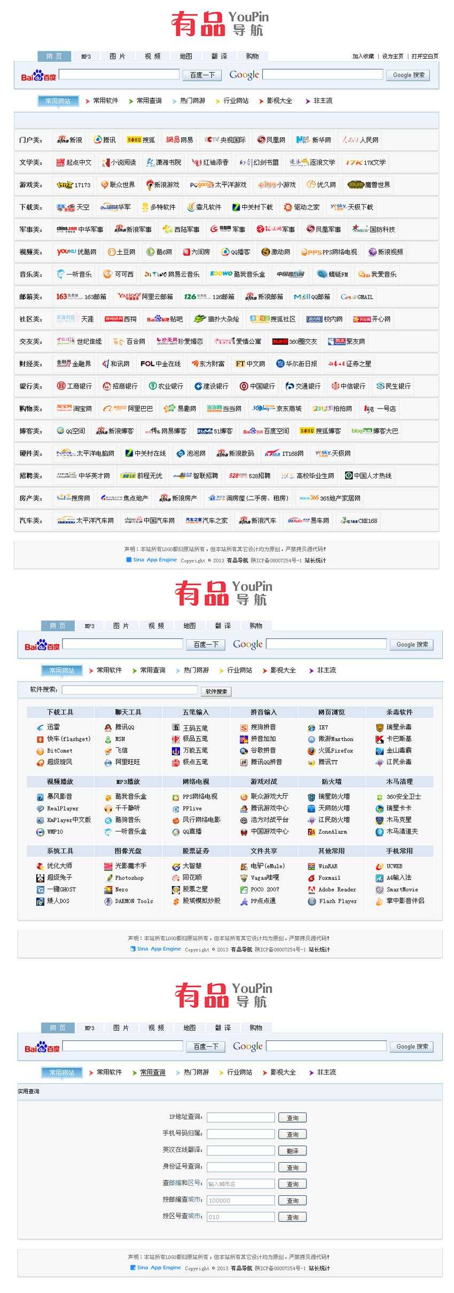Click the 卡巴斯基 antivirus icon
Screen dimensions: 454x1293
[x=379, y=739]
